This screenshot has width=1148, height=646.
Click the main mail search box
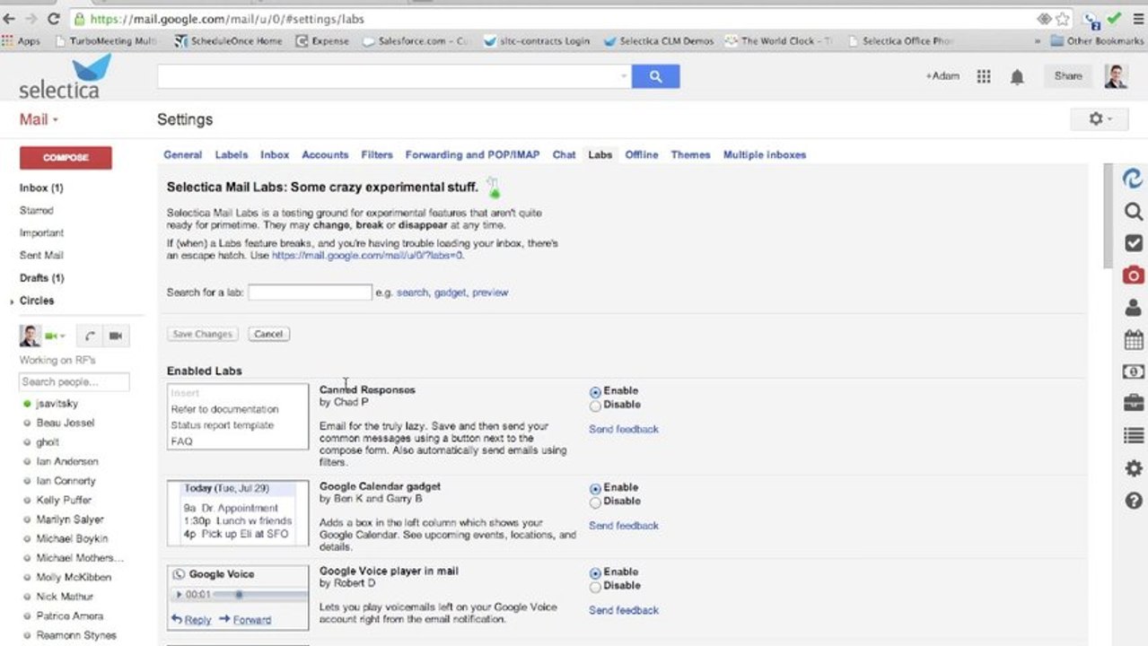pos(394,76)
